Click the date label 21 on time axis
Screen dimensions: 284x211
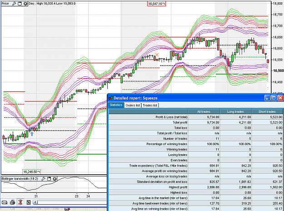click(x=36, y=196)
